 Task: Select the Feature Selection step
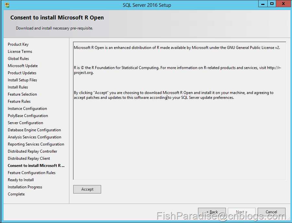click(x=22, y=94)
